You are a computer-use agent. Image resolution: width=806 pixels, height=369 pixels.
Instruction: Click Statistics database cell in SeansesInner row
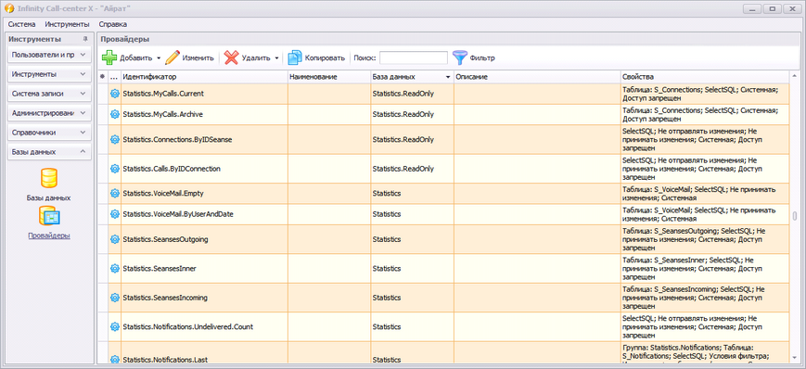pyautogui.click(x=412, y=268)
